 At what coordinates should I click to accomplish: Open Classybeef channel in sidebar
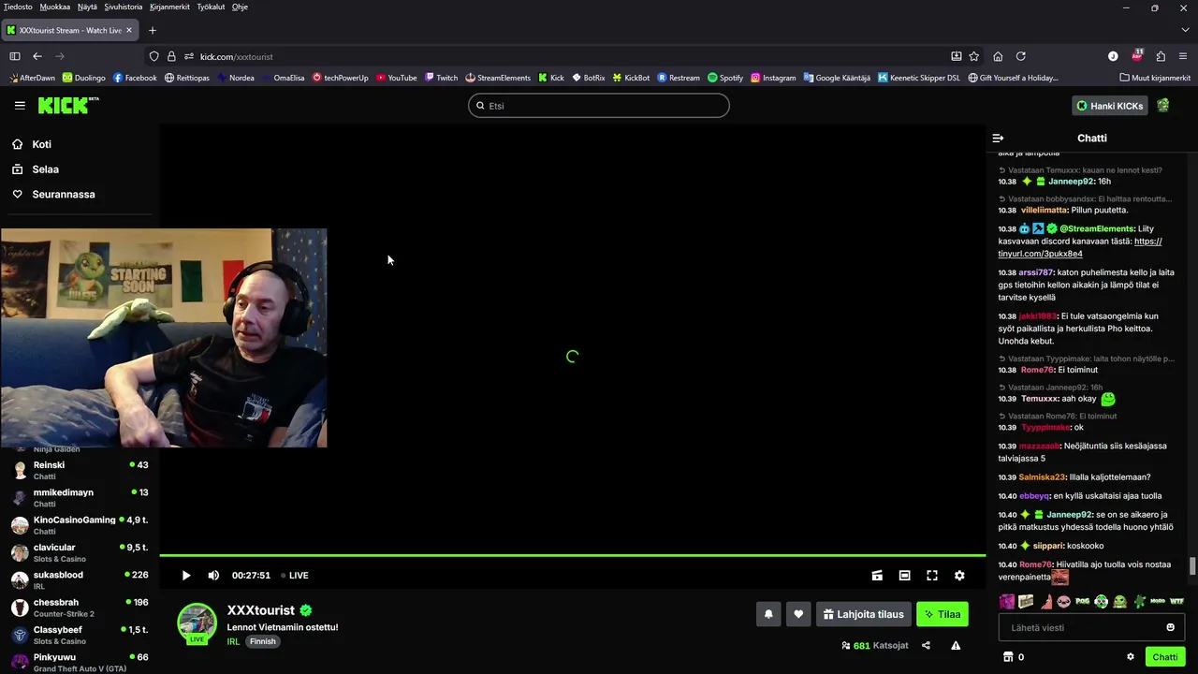tap(79, 635)
